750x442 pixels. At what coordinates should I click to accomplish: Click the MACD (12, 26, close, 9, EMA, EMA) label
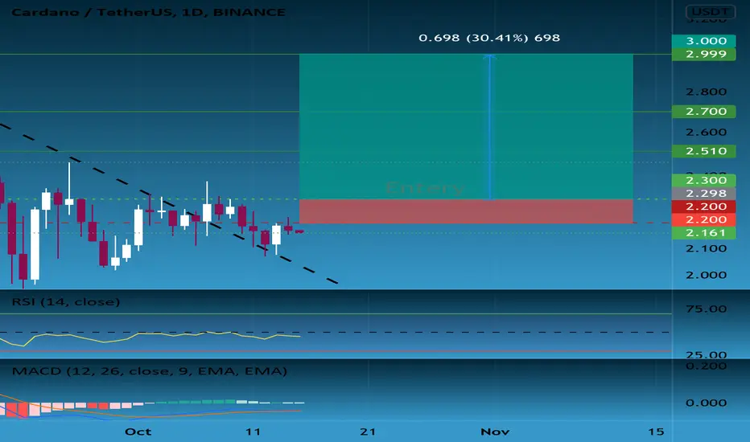click(x=149, y=371)
